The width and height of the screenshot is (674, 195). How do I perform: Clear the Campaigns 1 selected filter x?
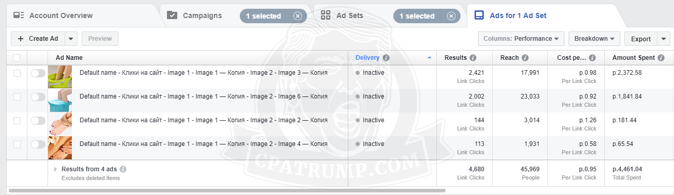pos(297,16)
